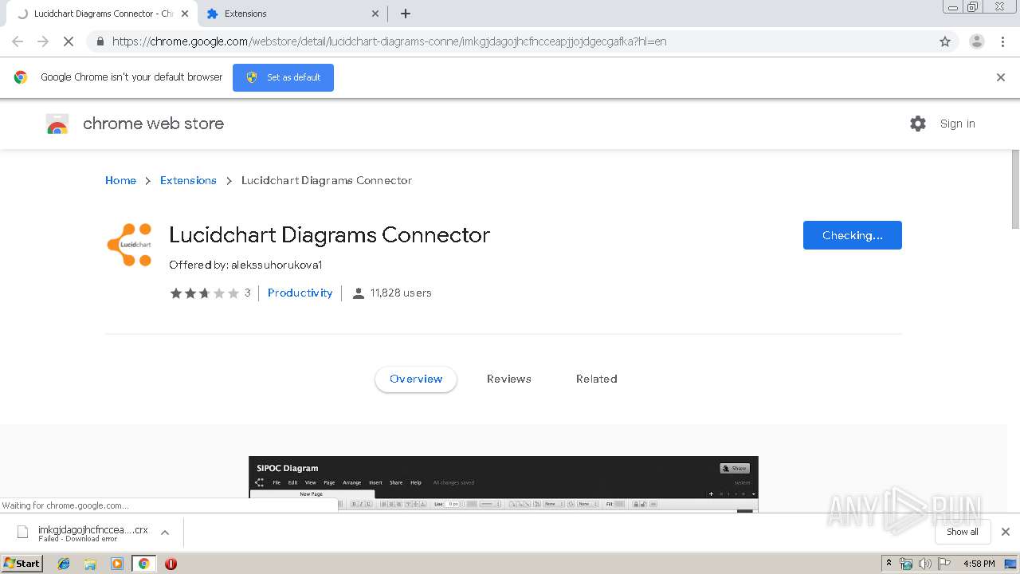Click the '11,828 users' text
This screenshot has width=1020, height=574.
(401, 293)
